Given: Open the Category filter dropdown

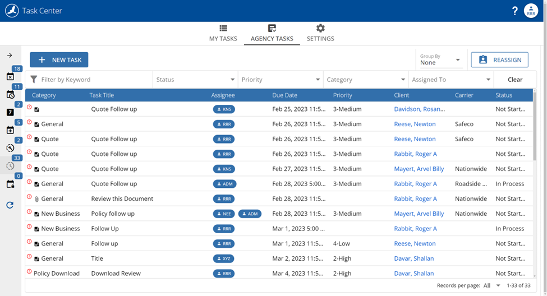Looking at the screenshot, I should pos(366,80).
